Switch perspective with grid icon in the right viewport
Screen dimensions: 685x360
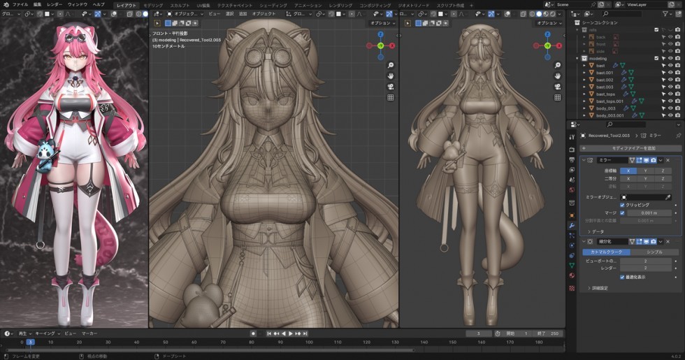tap(557, 97)
